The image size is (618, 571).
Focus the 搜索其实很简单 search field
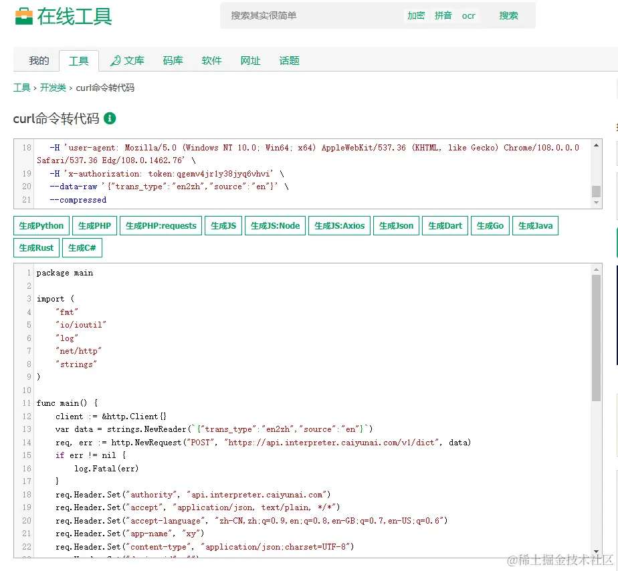click(x=312, y=16)
